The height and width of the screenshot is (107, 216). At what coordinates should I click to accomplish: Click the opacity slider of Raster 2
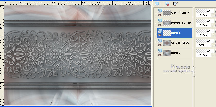tap(205, 51)
